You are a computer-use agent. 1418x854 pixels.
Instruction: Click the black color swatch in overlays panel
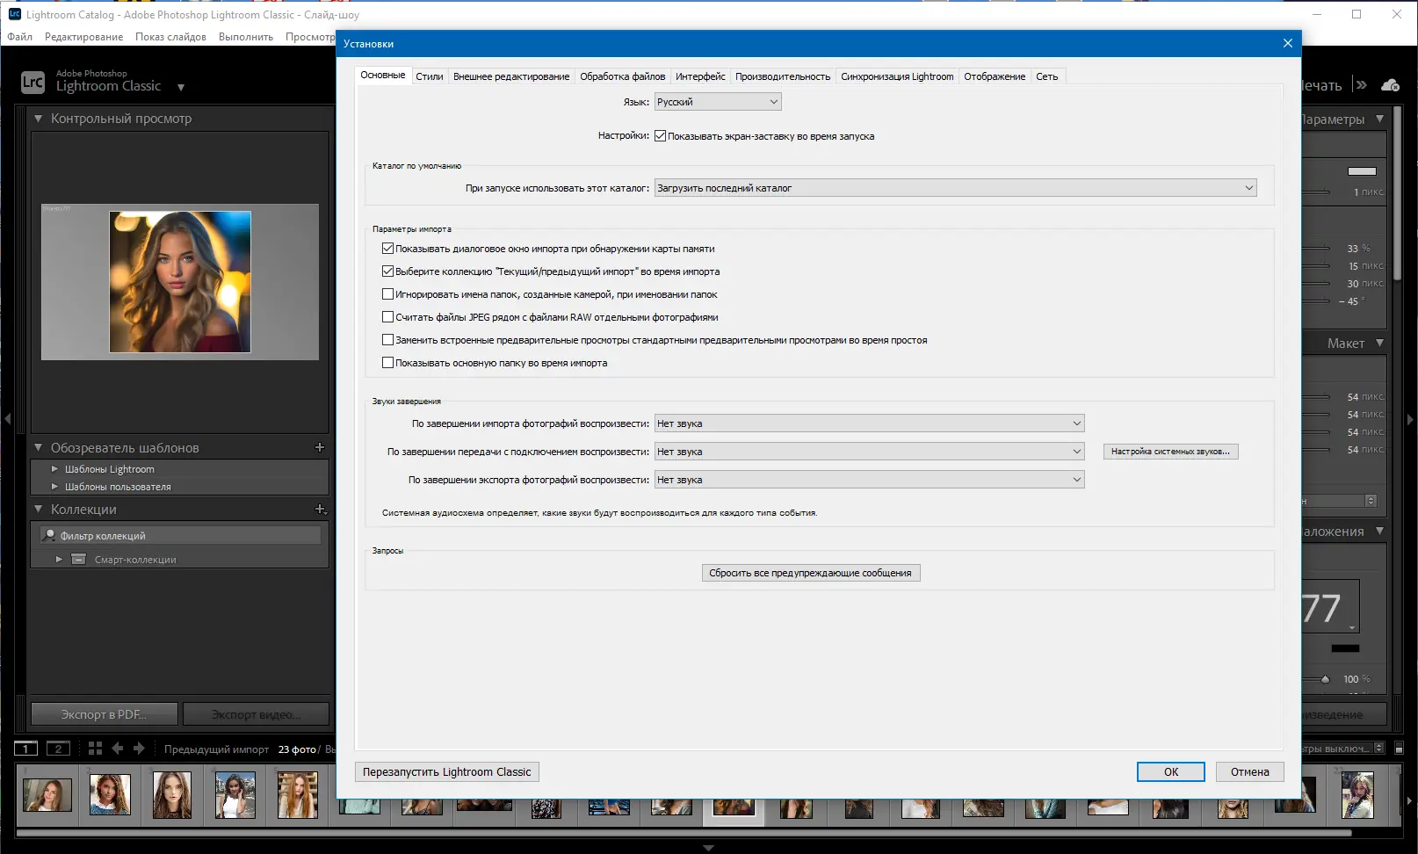click(1345, 648)
